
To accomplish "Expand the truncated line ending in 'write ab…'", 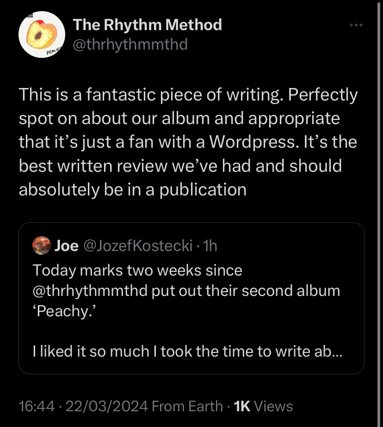I will (188, 352).
